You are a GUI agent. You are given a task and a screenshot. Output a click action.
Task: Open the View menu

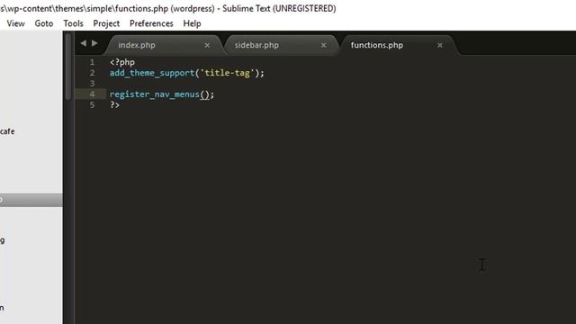click(x=16, y=23)
